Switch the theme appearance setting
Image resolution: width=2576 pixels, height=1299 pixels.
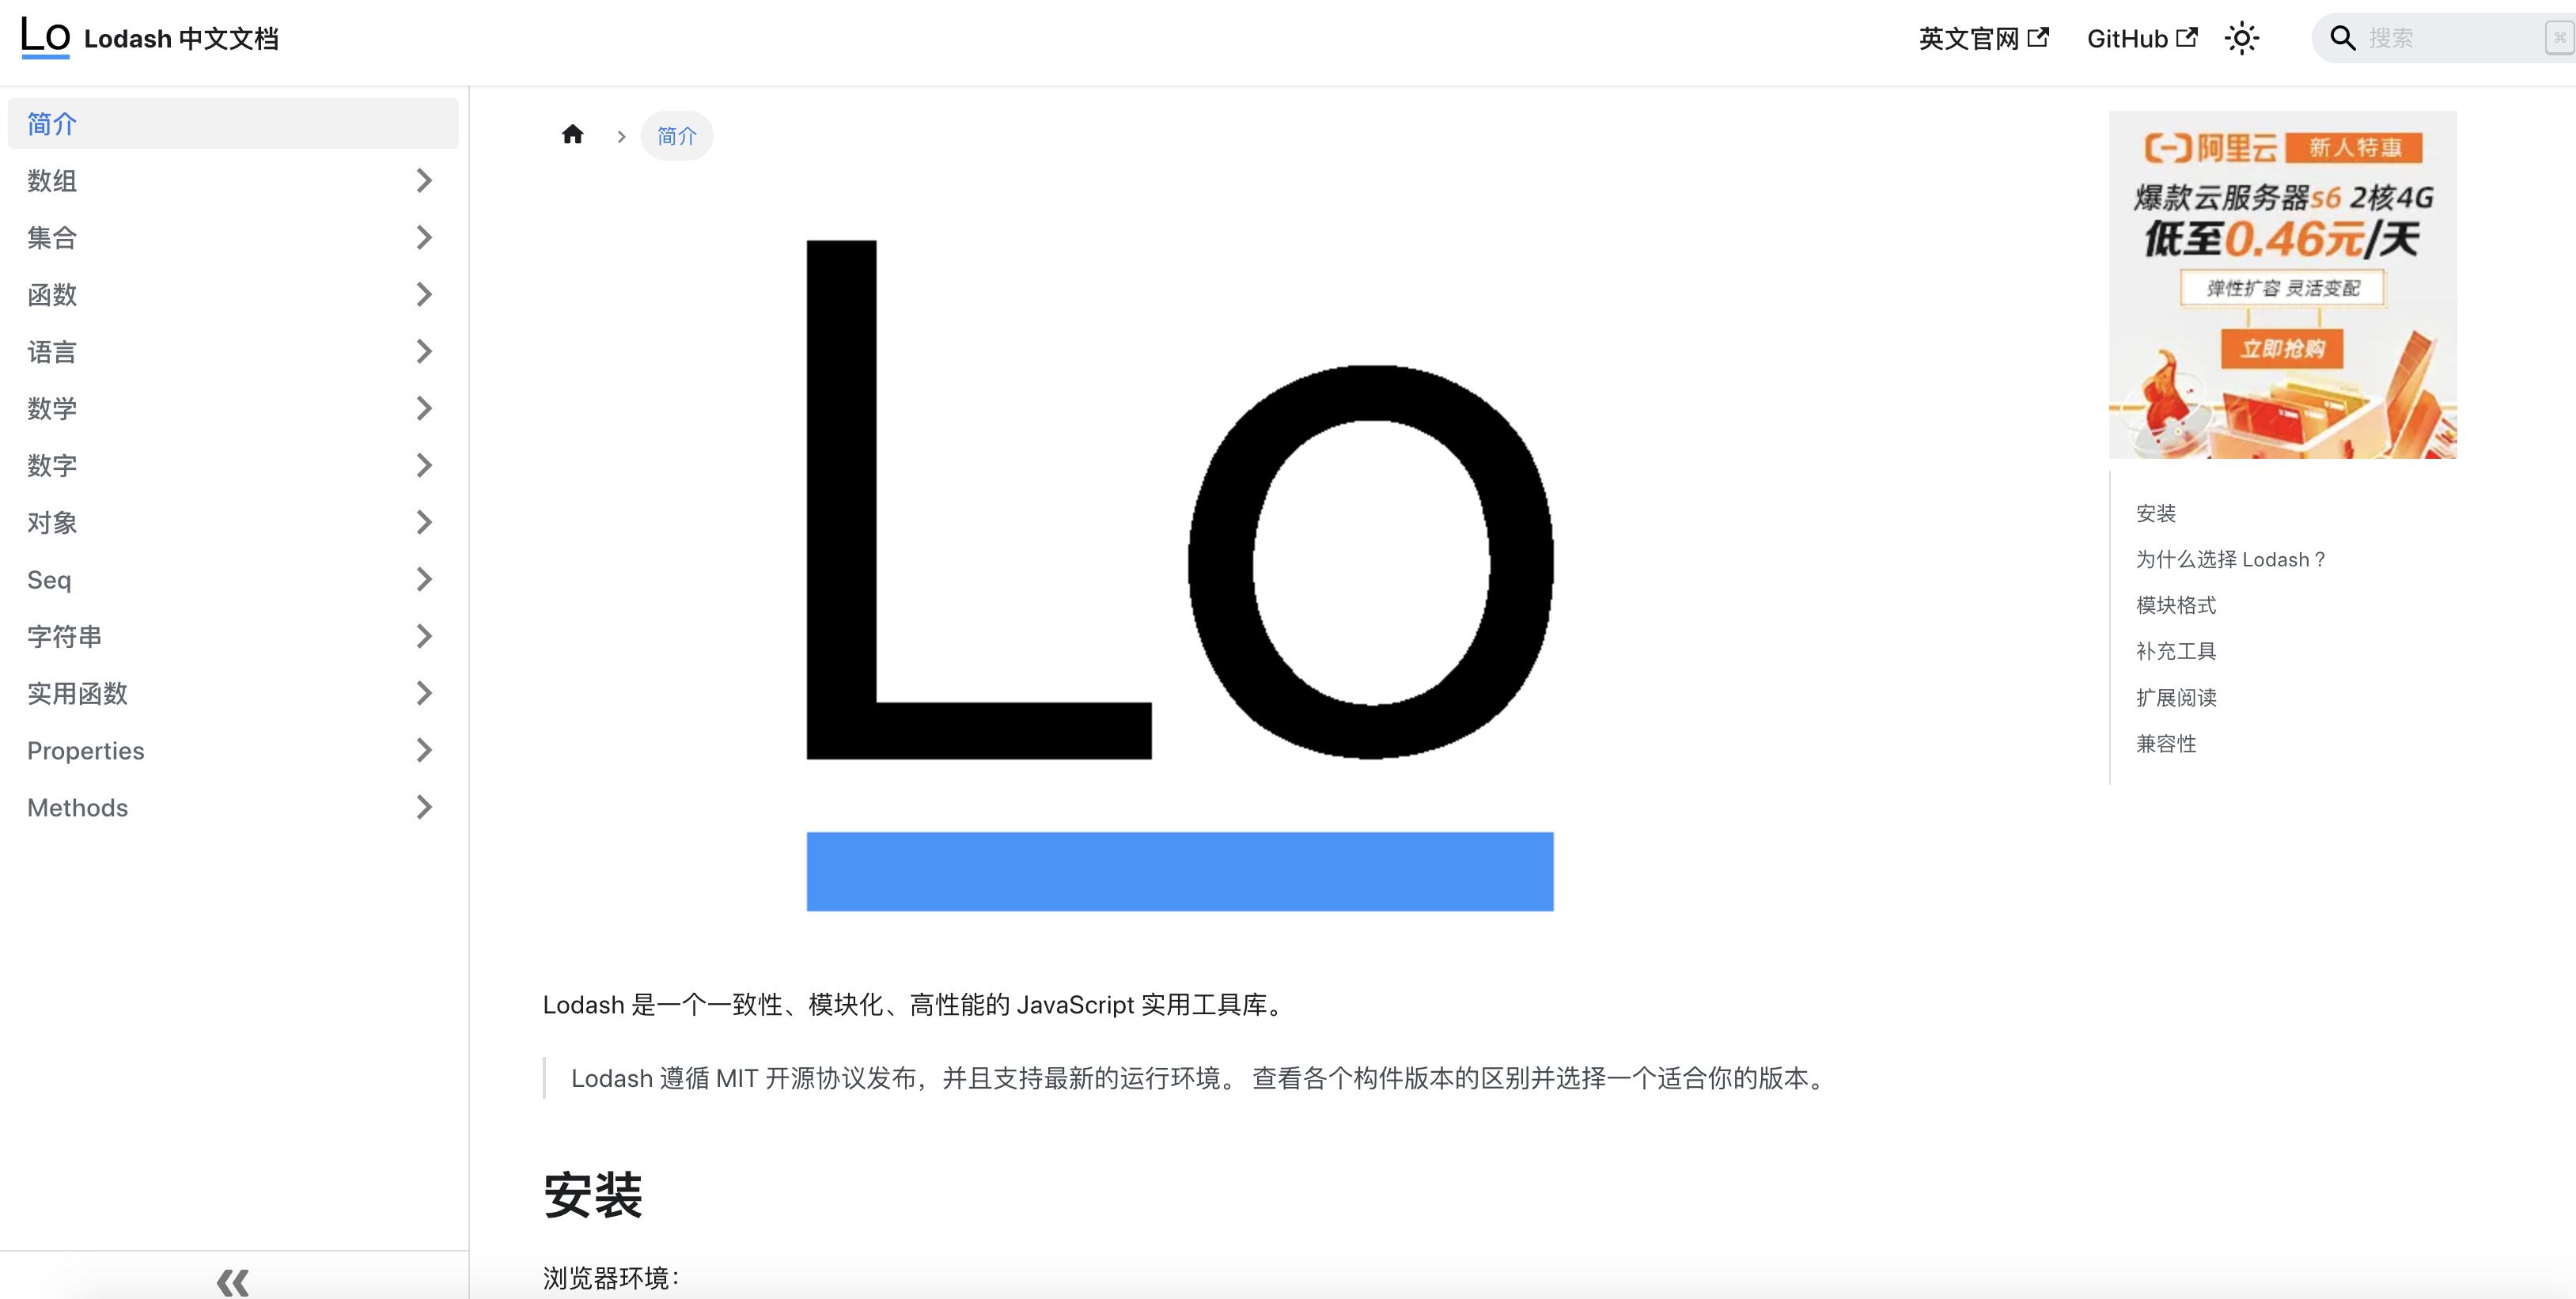click(2243, 37)
